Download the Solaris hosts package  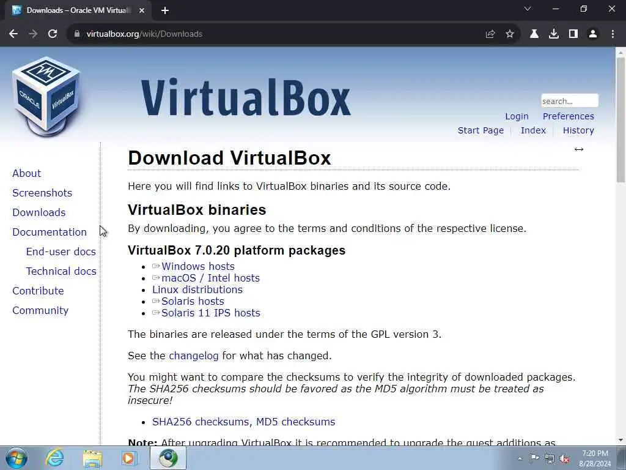[193, 301]
